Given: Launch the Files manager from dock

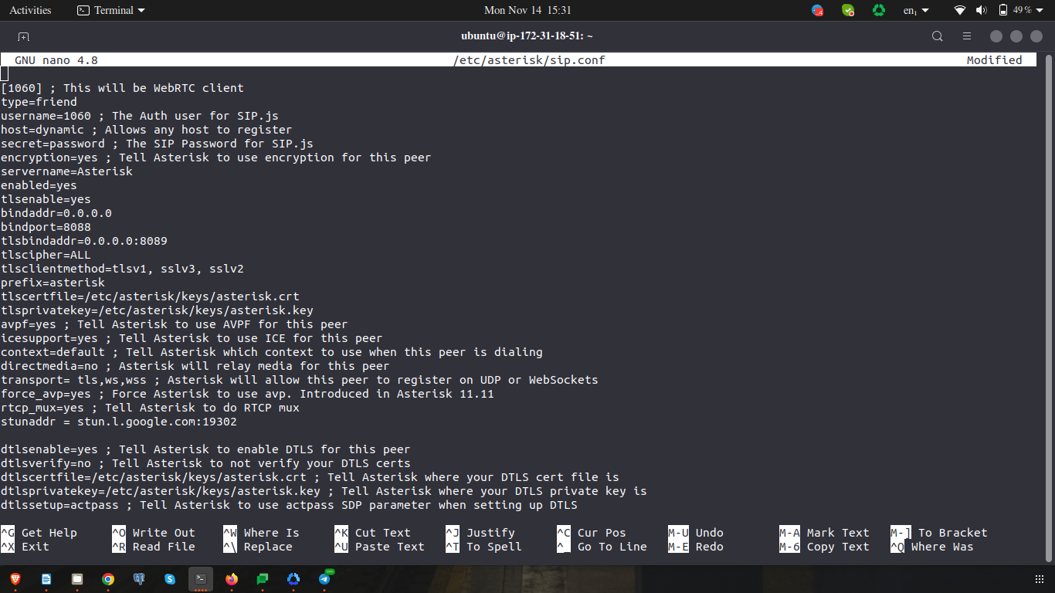Looking at the screenshot, I should pyautogui.click(x=77, y=578).
